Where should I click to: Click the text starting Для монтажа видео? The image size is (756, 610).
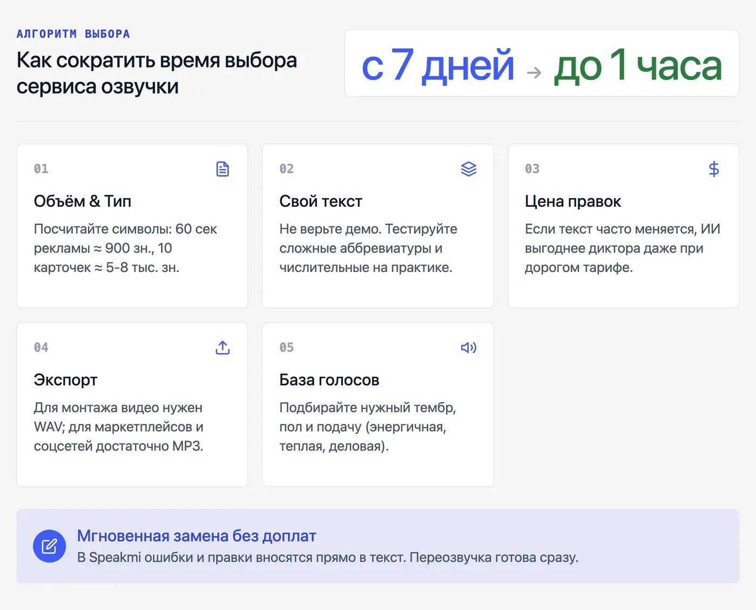point(119,427)
